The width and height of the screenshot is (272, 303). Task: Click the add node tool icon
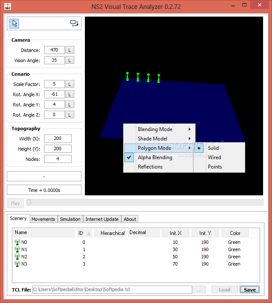pos(74,23)
